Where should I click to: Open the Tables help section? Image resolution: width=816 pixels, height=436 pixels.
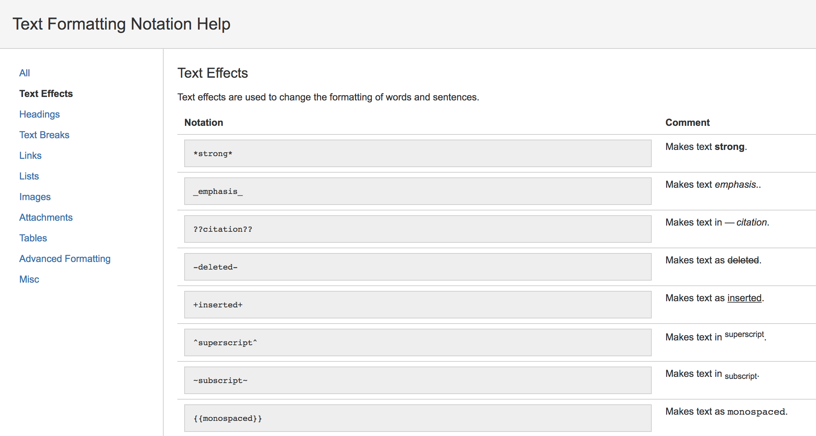pos(33,238)
